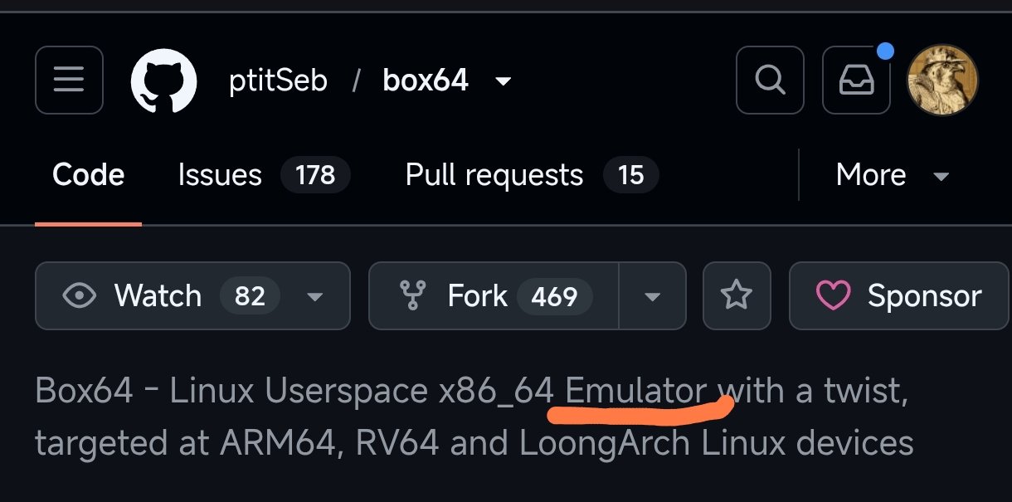Click the eye icon on Watch

[80, 295]
